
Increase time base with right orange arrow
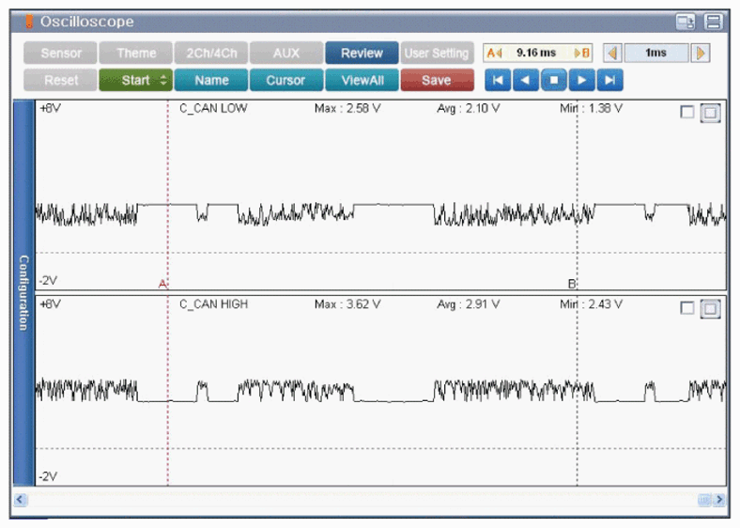pyautogui.click(x=701, y=53)
